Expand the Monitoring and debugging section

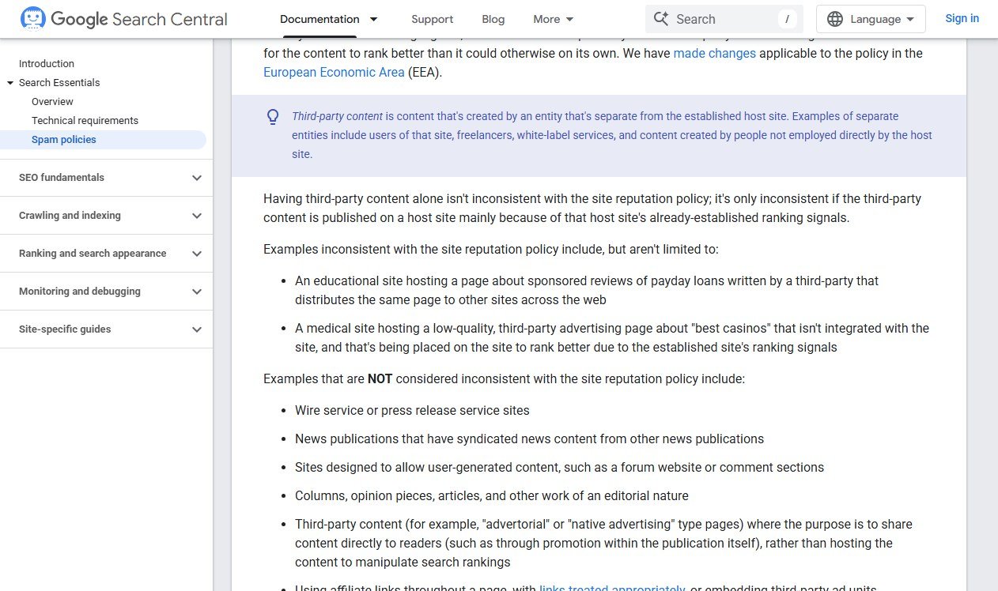point(197,292)
